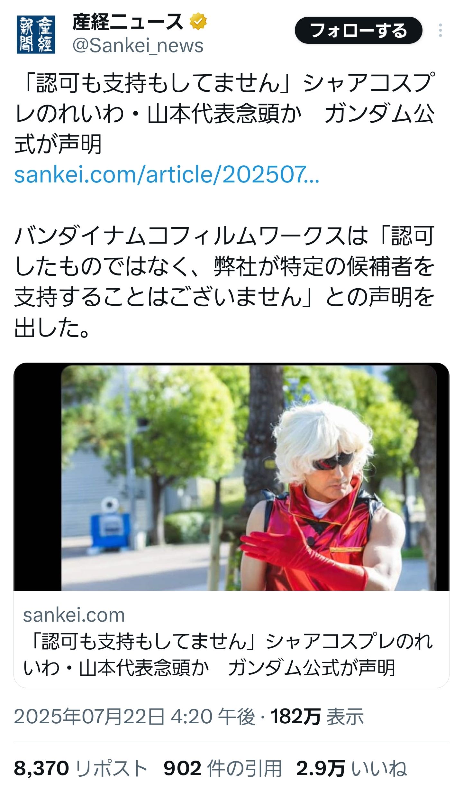Click the black bar left of photo
The image size is (463, 787).
coord(38,477)
